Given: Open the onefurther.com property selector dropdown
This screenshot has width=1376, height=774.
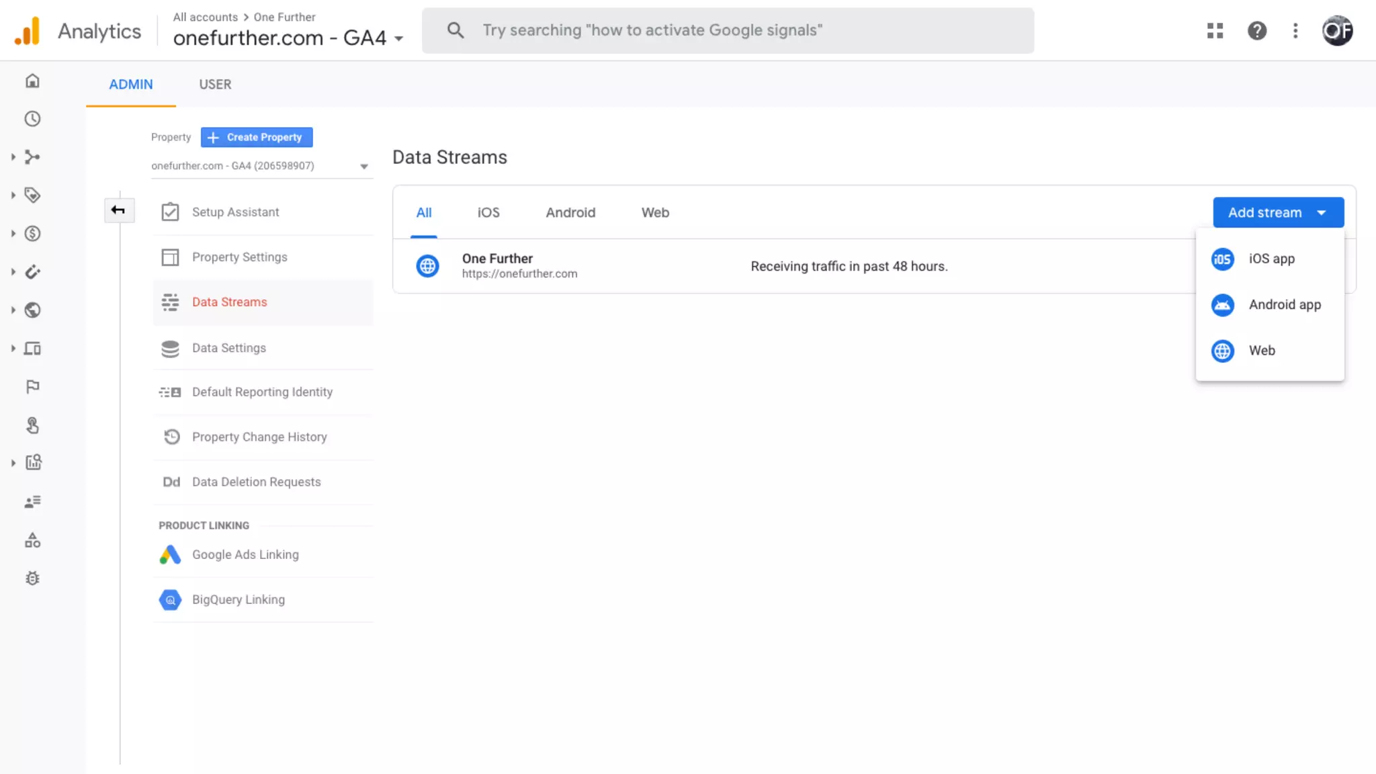Looking at the screenshot, I should (x=260, y=166).
